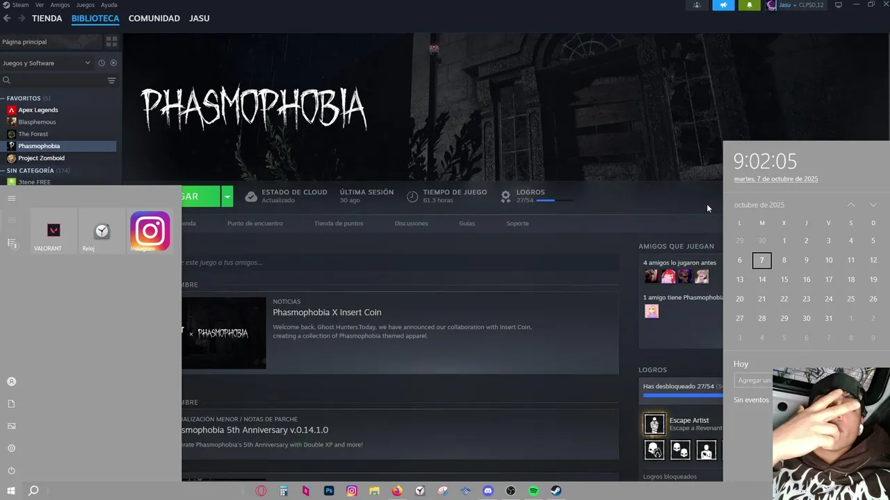View achievements unlocked 27/54 progress bar
The image size is (890, 500).
(x=683, y=395)
